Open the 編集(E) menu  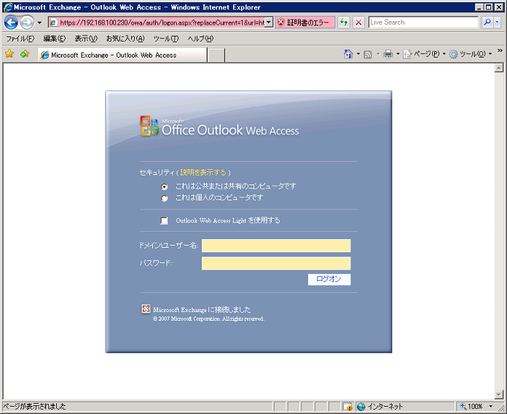coord(55,39)
